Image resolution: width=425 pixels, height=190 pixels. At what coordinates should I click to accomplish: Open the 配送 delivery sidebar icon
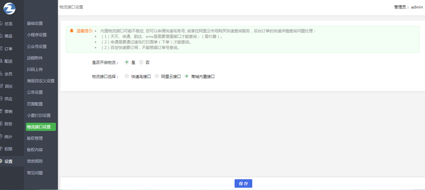click(x=1, y=61)
